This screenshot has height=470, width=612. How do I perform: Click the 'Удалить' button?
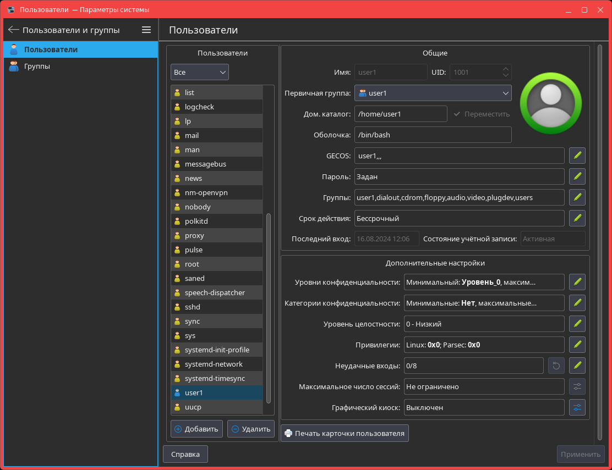tap(250, 429)
